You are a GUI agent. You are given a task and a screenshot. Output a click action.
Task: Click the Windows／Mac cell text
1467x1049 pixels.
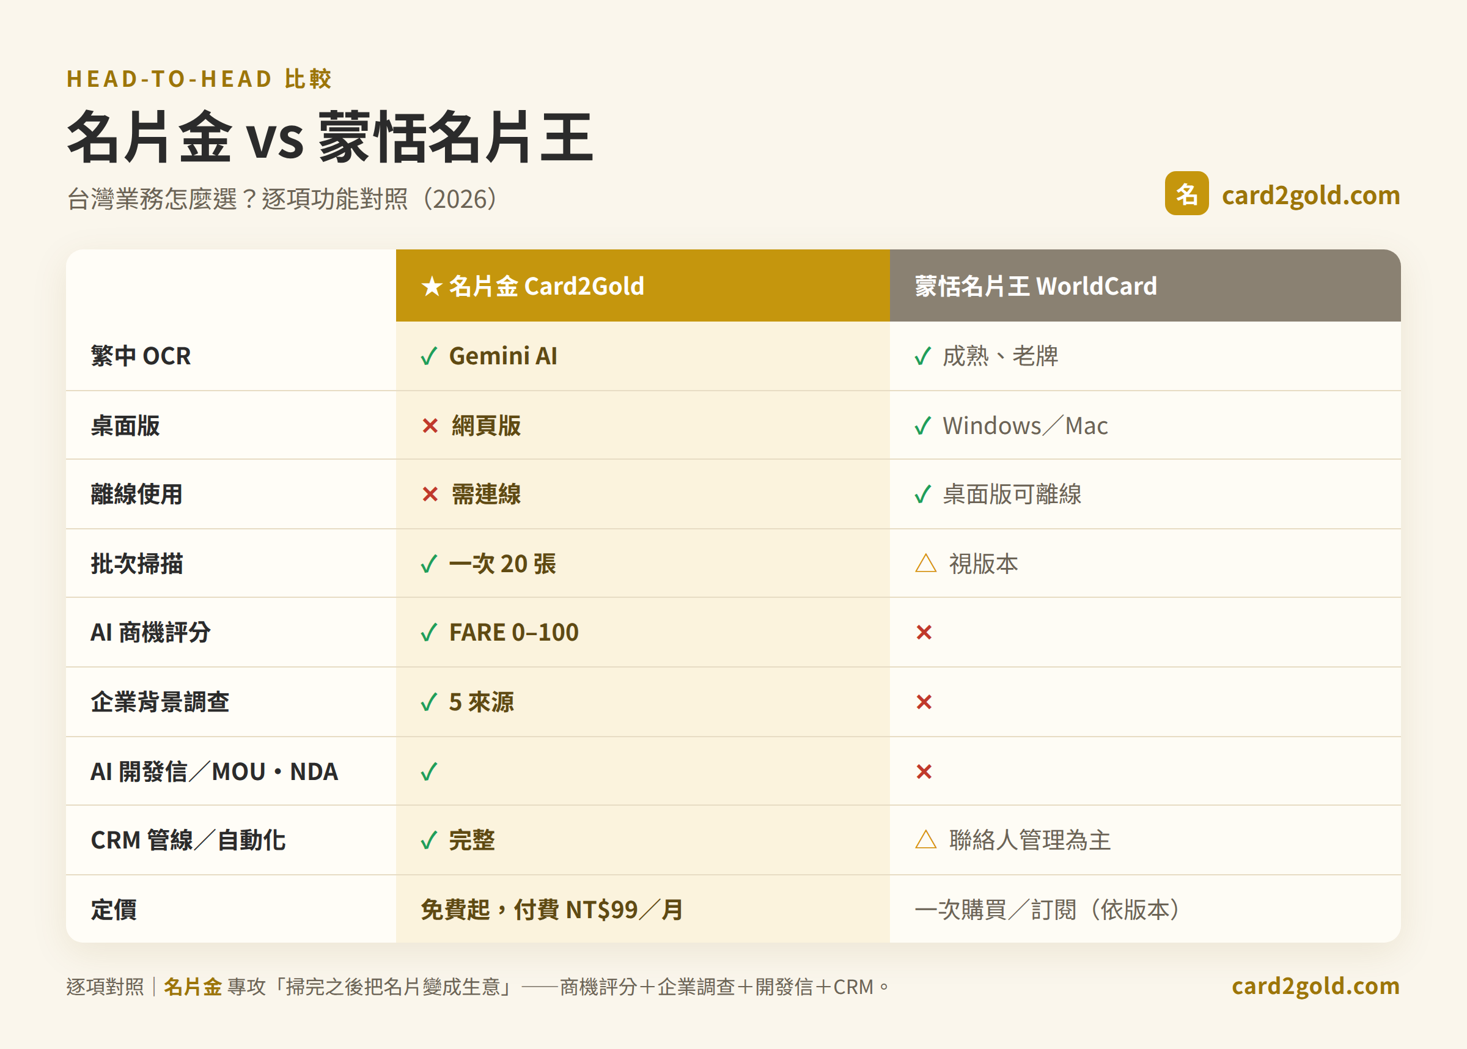pos(1025,425)
